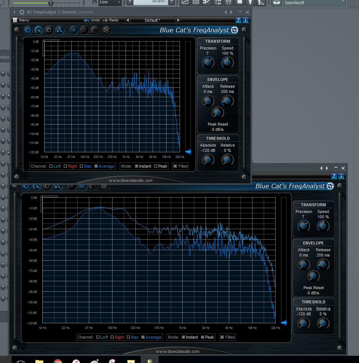Enable Right channel checkbox in top FreqAnalyst
The image size is (359, 363).
tap(65, 166)
